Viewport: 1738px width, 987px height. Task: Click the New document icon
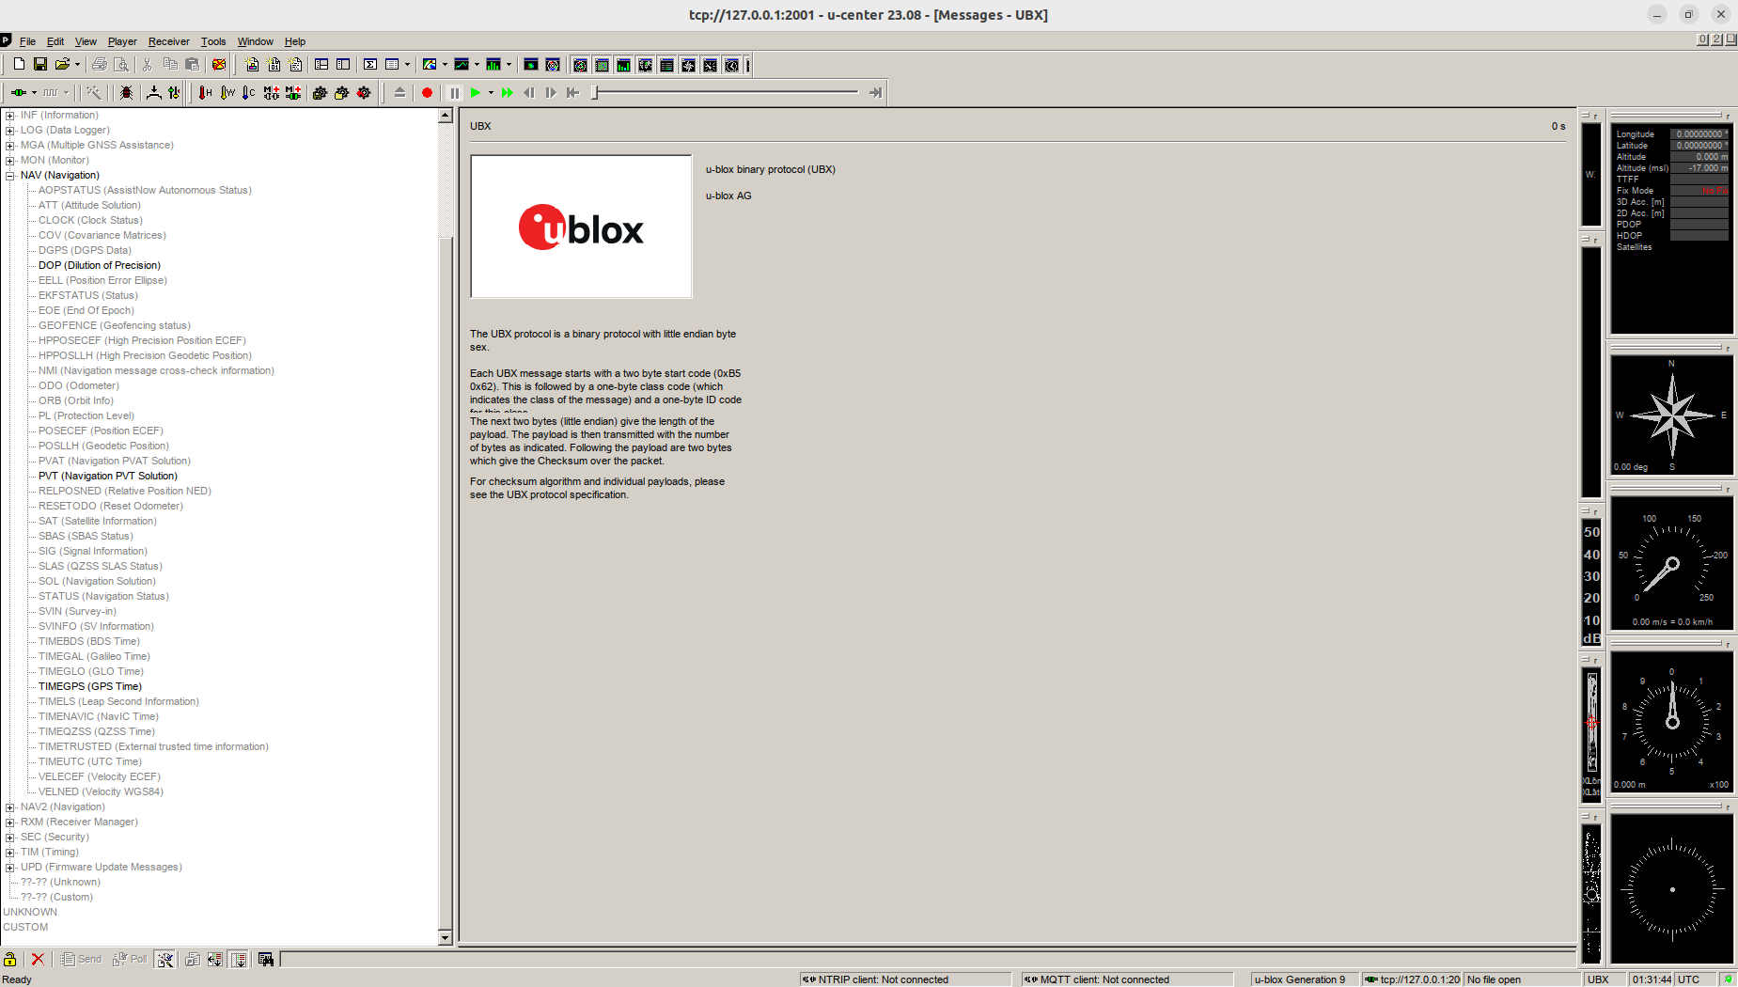pyautogui.click(x=19, y=64)
